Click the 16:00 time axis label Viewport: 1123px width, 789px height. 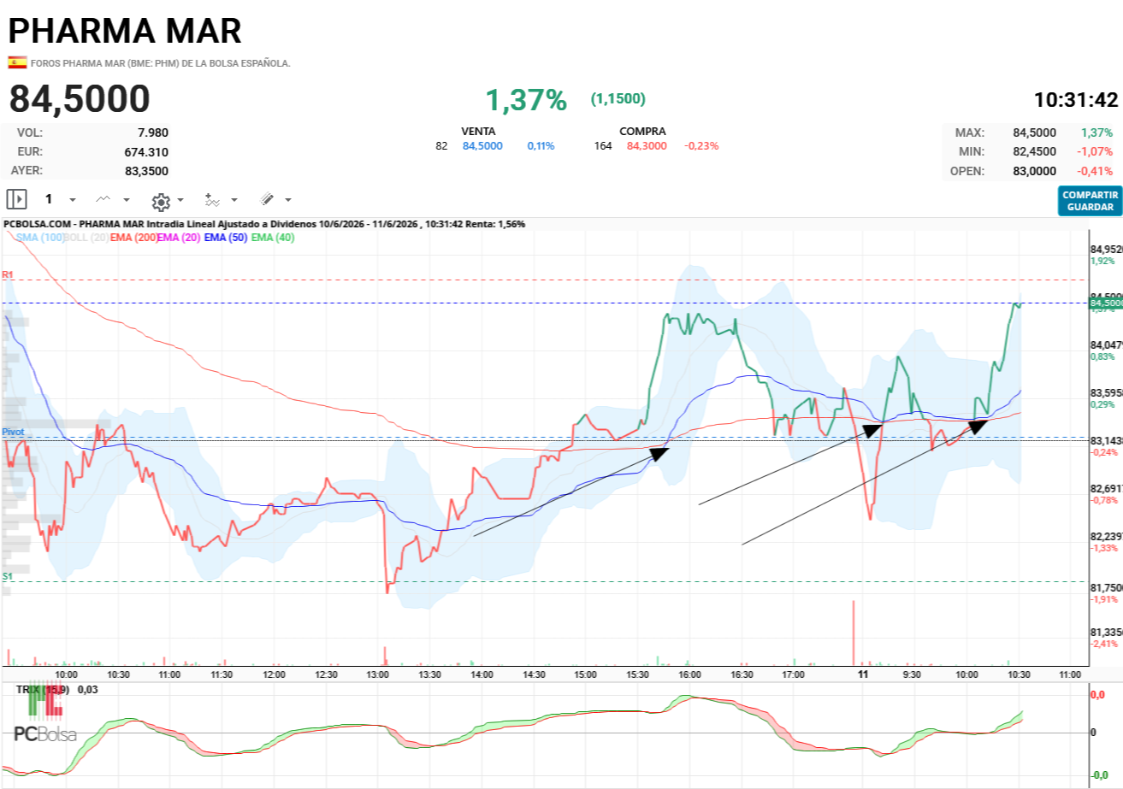click(x=689, y=674)
